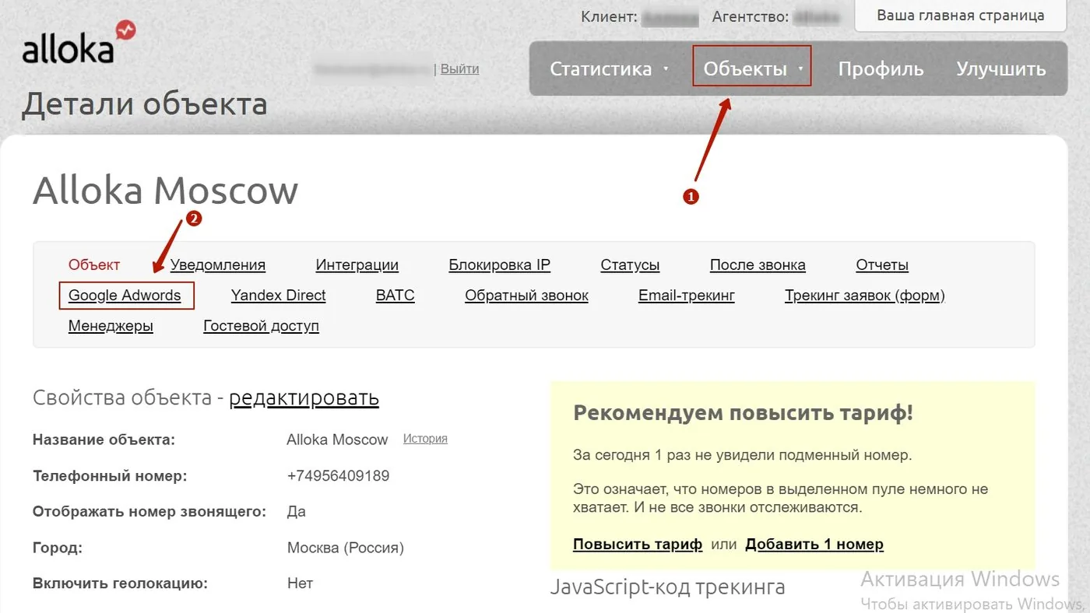
Task: Click the JavaScript-код трекинга heading
Action: pos(667,587)
